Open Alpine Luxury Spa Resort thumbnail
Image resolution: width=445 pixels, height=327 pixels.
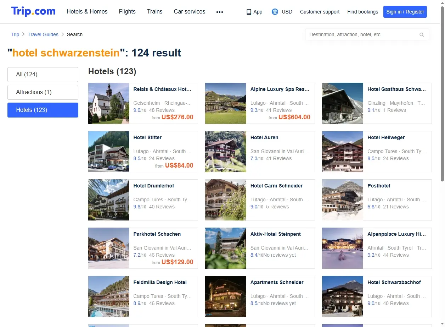pyautogui.click(x=226, y=103)
